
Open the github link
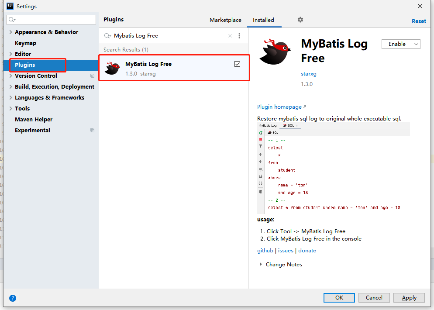coord(265,251)
